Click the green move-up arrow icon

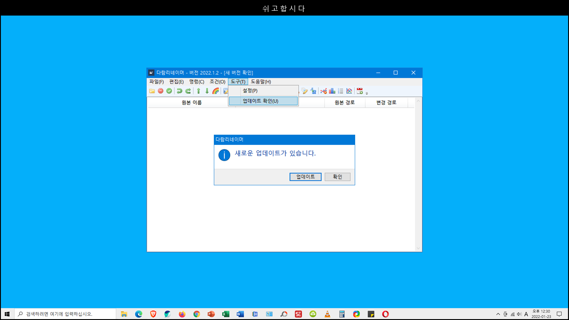pyautogui.click(x=199, y=91)
